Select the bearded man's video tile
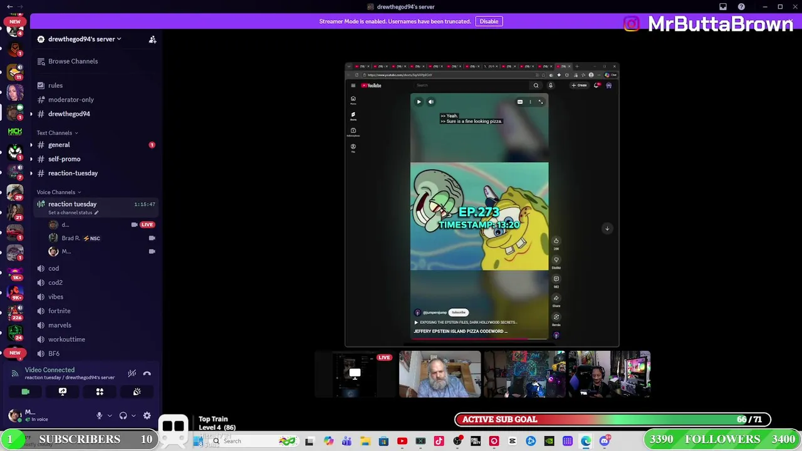802x451 pixels. point(440,375)
